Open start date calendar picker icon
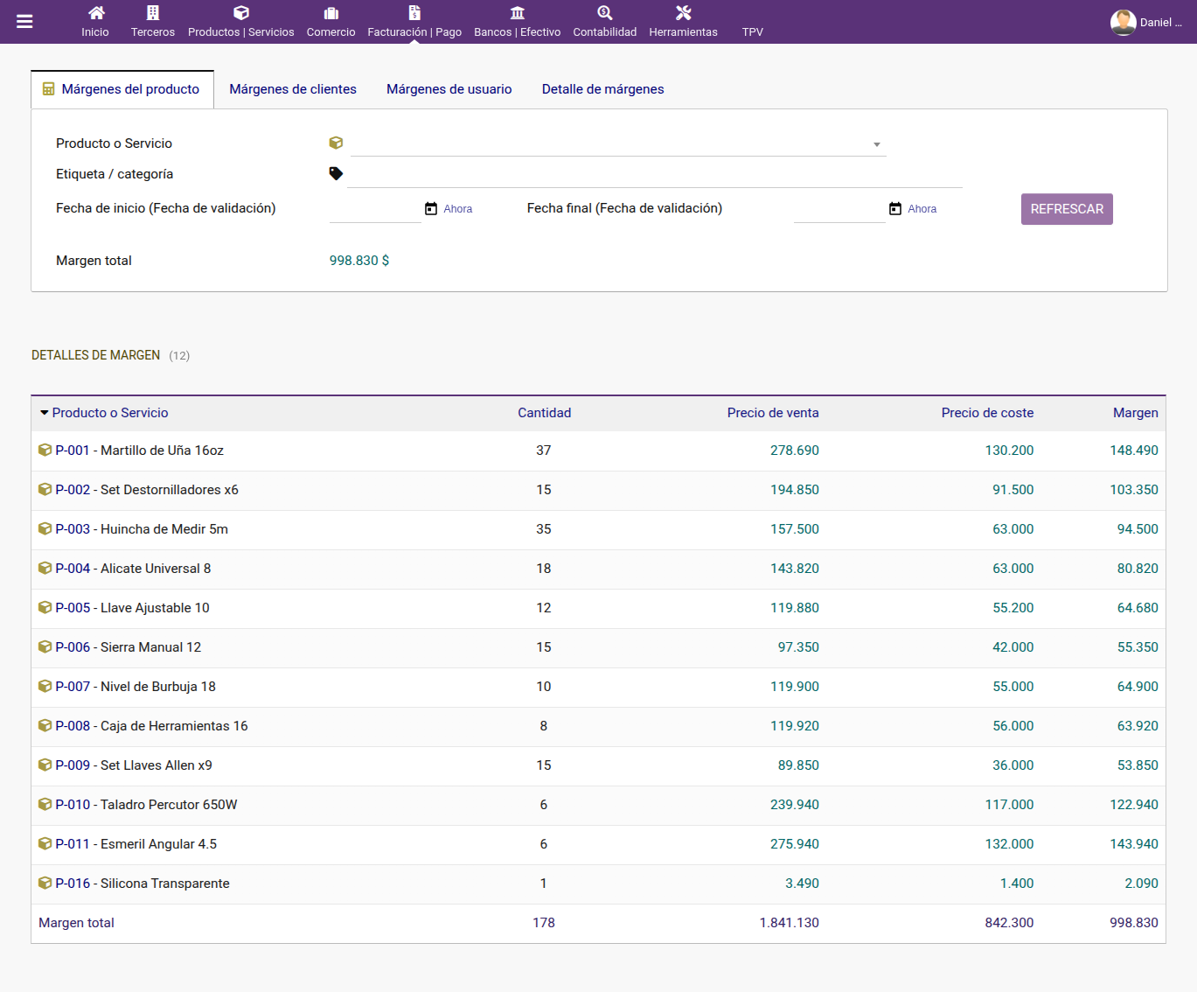Image resolution: width=1197 pixels, height=992 pixels. tap(431, 208)
